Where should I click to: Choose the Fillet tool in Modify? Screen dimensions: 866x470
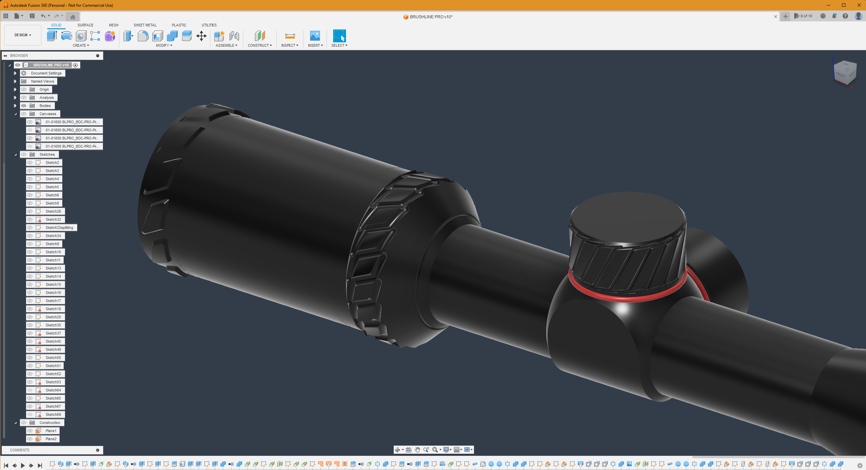coord(143,36)
